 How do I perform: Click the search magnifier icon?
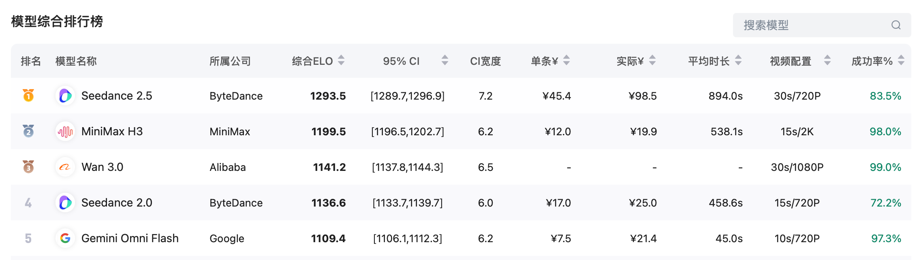pyautogui.click(x=895, y=25)
